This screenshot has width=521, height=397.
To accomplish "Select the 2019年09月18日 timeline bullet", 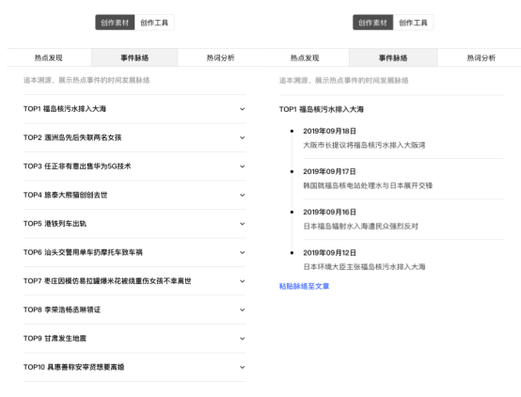I will click(292, 131).
